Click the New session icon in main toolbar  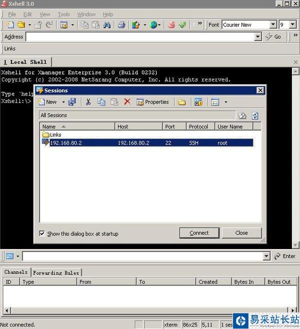click(x=10, y=25)
